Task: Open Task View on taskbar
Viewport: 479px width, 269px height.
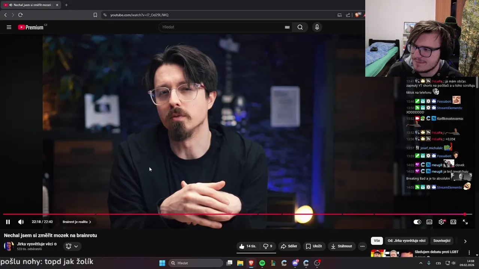Action: (x=229, y=263)
